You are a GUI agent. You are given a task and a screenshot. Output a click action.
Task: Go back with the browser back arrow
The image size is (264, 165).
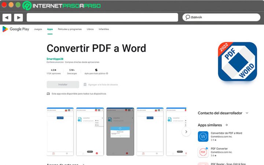click(x=7, y=18)
